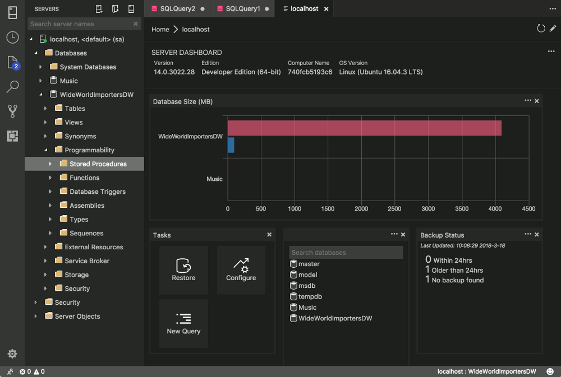
Task: Expand the Server Objects folder
Action: [35, 317]
